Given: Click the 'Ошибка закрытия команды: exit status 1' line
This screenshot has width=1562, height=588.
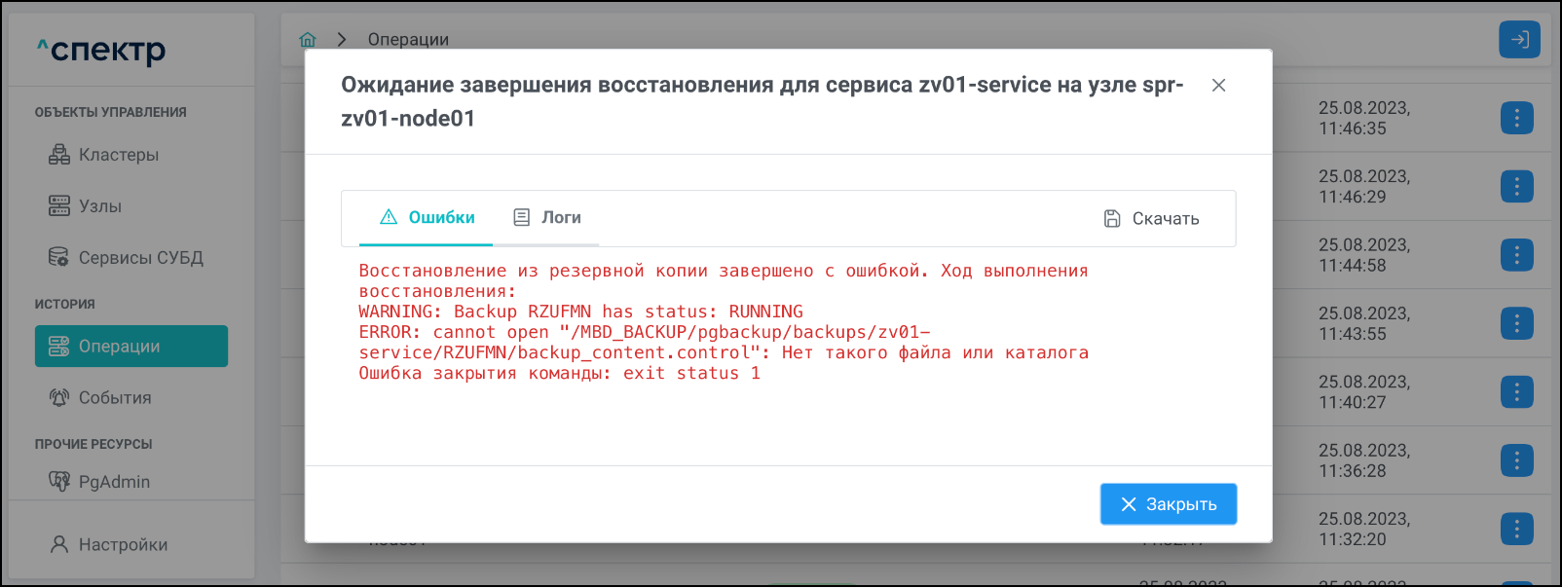Looking at the screenshot, I should click(559, 373).
